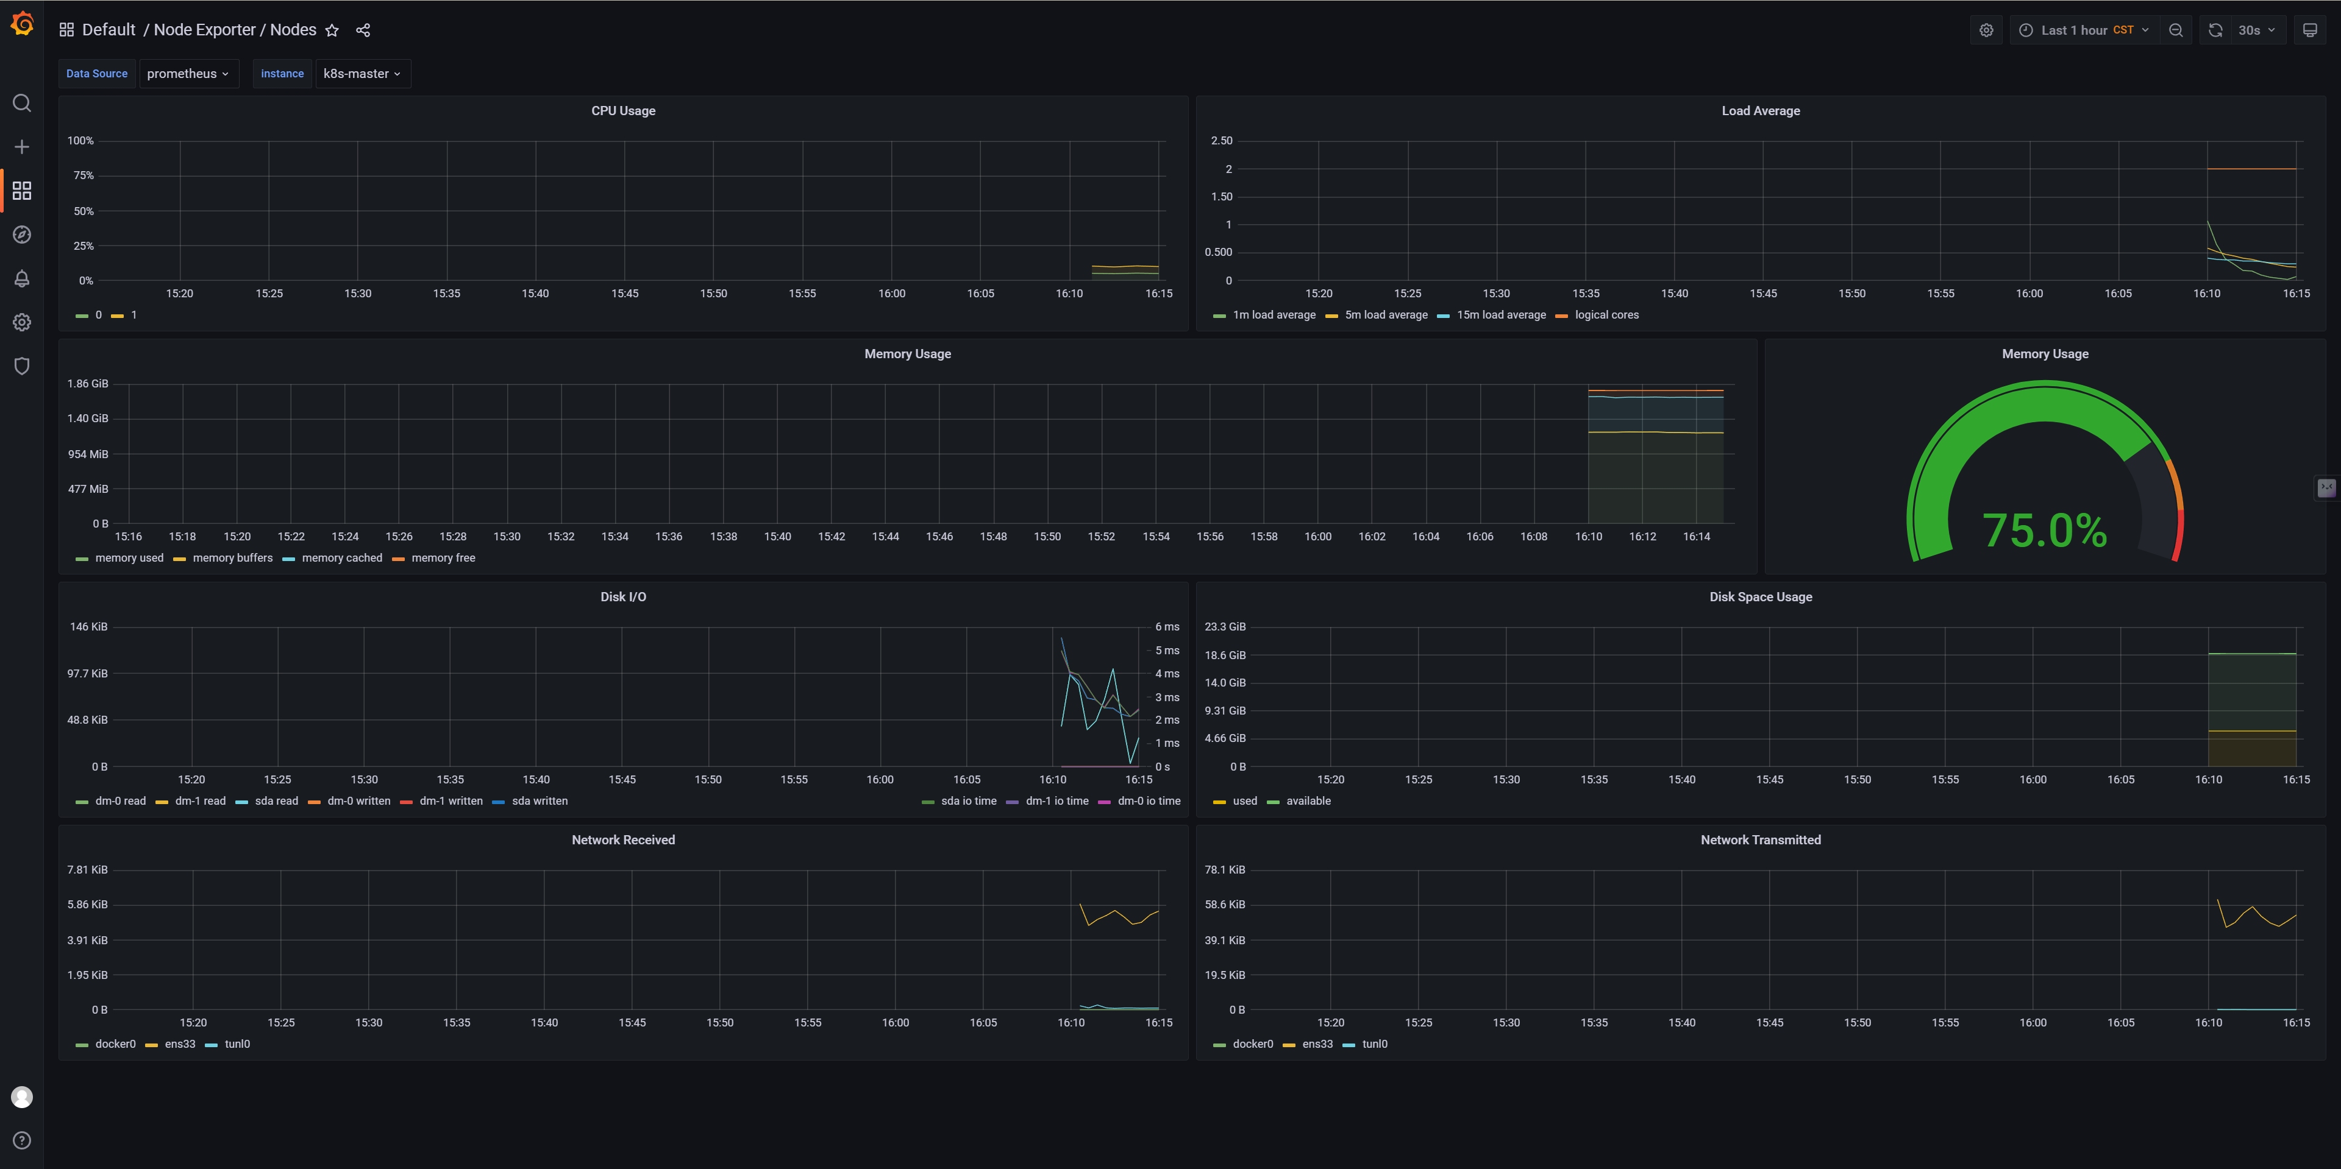Image resolution: width=2341 pixels, height=1169 pixels.
Task: Open the Explore compass icon
Action: coord(22,235)
